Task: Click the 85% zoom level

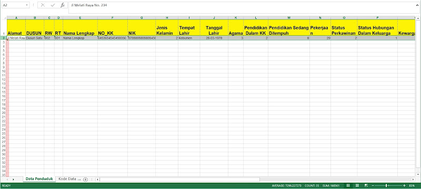Action: pos(412,185)
